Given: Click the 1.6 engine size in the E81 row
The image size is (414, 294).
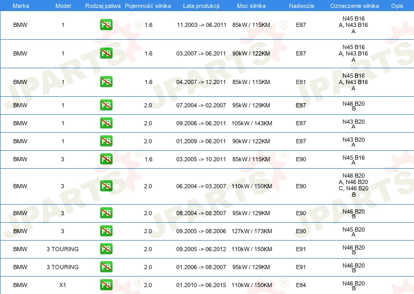Looking at the screenshot, I should pos(148,82).
